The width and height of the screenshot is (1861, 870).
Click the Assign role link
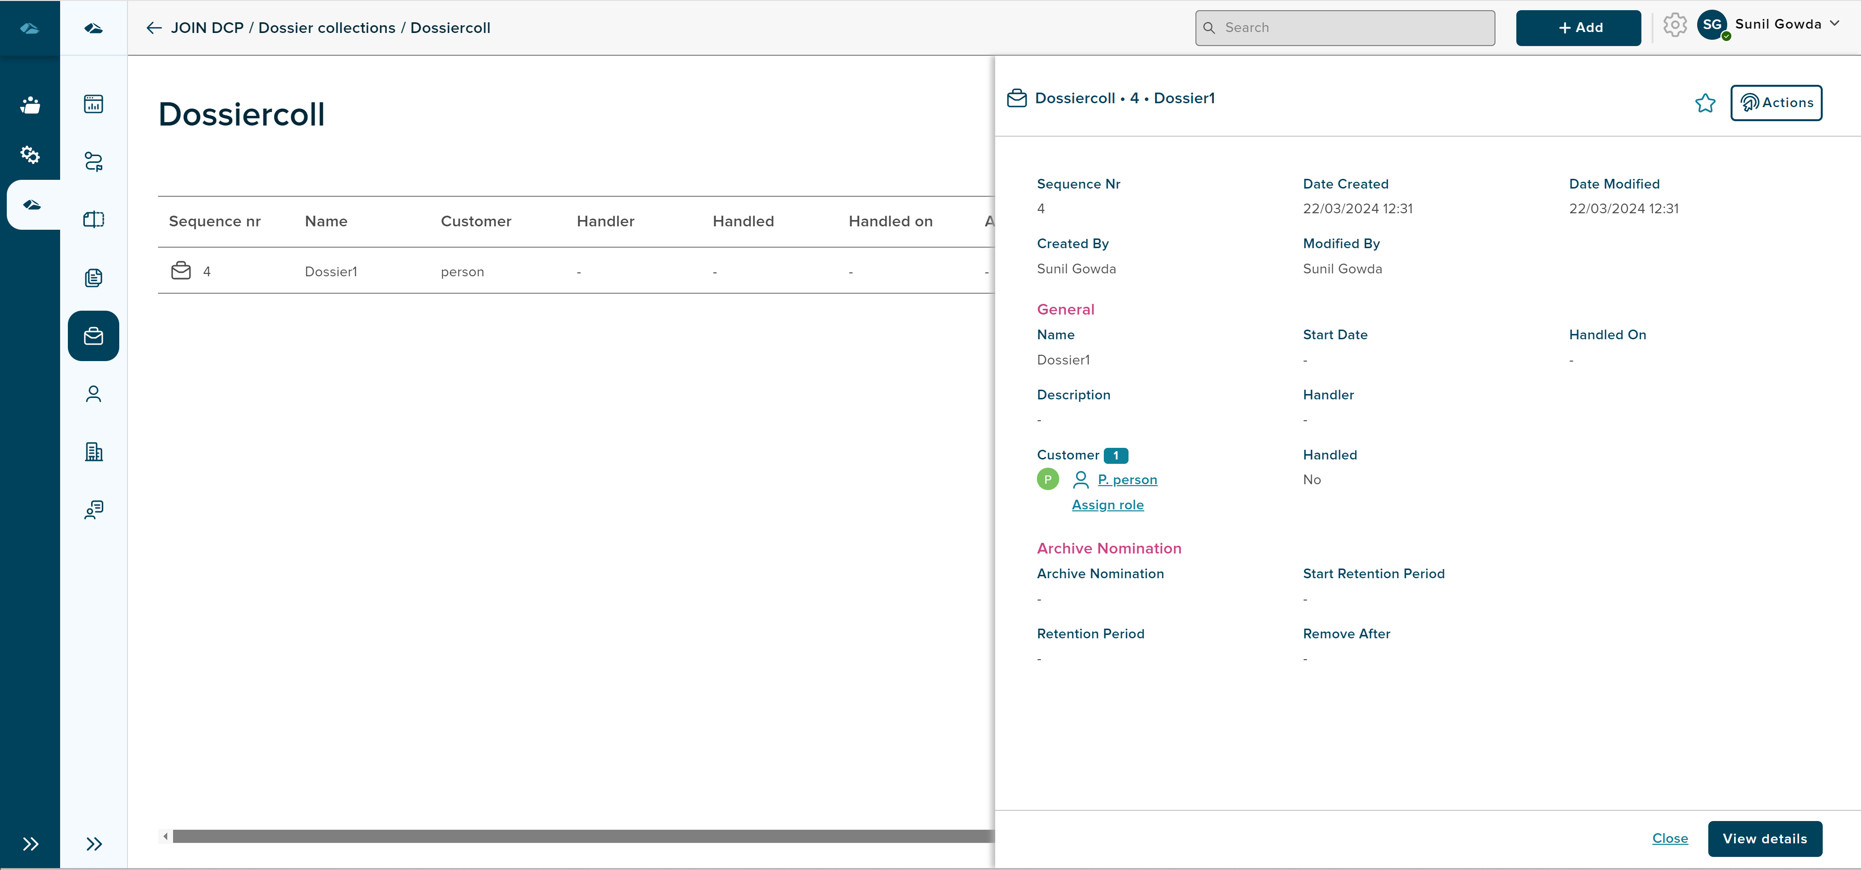click(1108, 505)
